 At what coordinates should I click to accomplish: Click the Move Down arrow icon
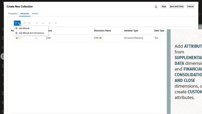click(x=49, y=23)
